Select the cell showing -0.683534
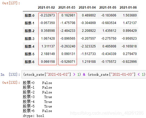Image resolution: width=146 pixels, height=118 pixels. point(109,23)
